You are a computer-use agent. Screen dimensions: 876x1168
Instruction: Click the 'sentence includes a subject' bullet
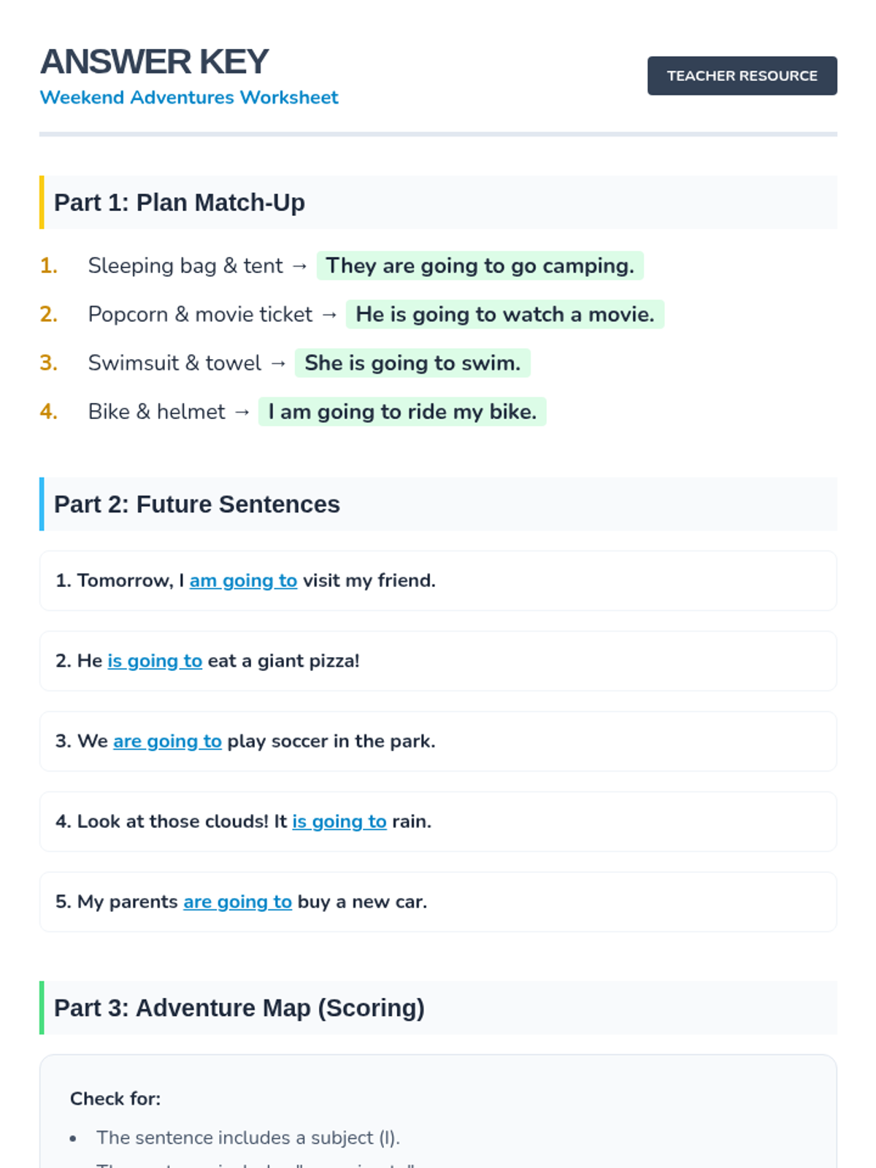[x=248, y=1137]
